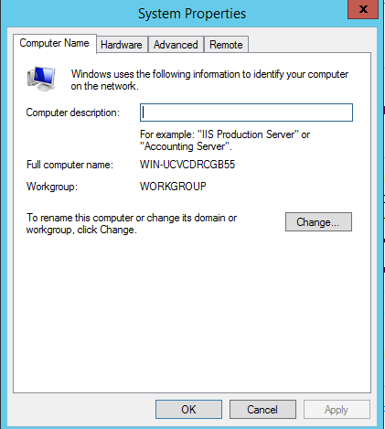Select the Computer Name tab
The height and width of the screenshot is (429, 385).
click(x=55, y=43)
